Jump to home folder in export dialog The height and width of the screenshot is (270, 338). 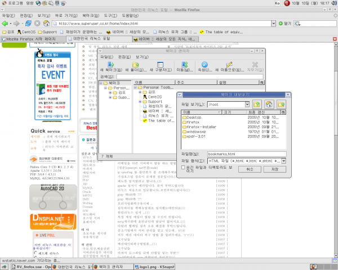[269, 105]
